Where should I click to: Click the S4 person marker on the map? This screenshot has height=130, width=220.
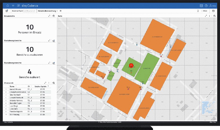[117, 71]
